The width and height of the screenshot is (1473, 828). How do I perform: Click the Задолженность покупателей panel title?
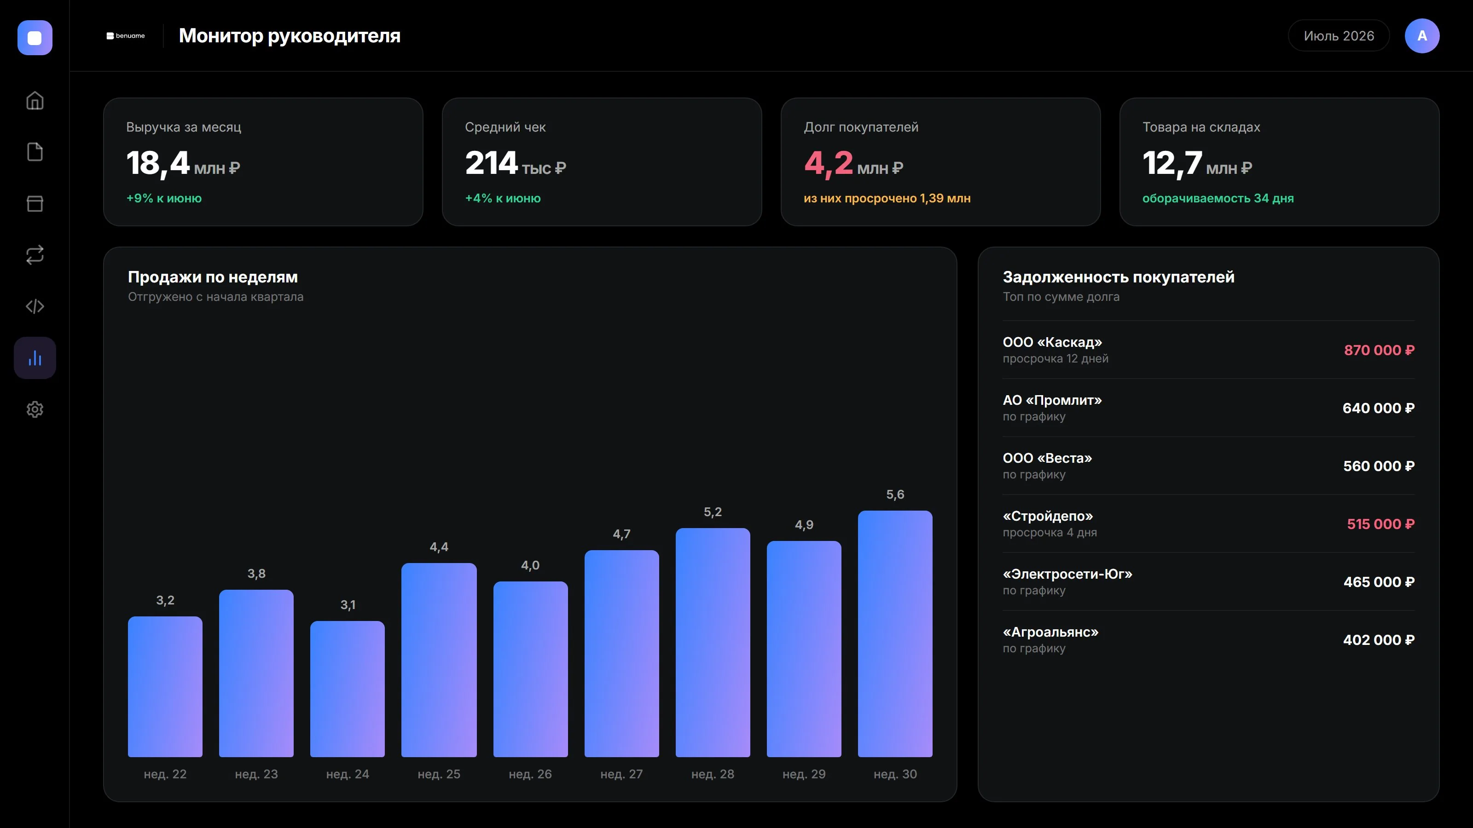1119,277
